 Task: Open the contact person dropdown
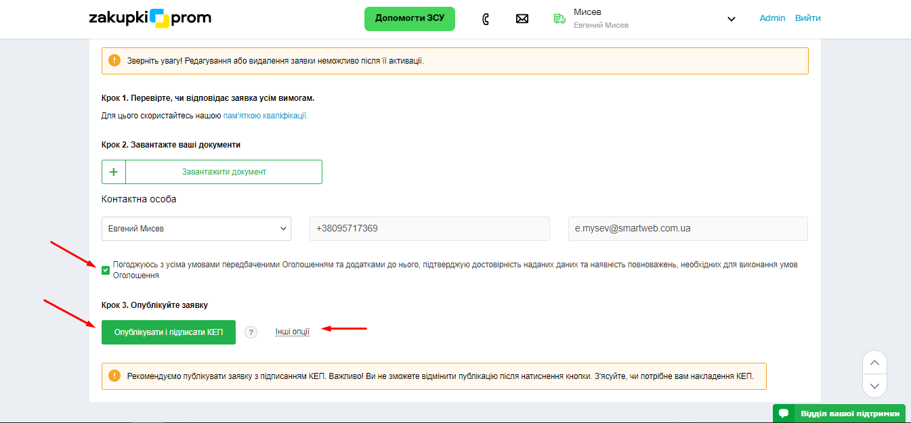(196, 229)
